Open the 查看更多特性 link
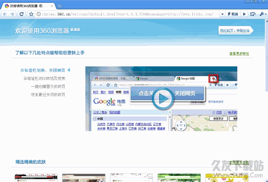Viewport: 268px width, 182px height. (x=239, y=53)
